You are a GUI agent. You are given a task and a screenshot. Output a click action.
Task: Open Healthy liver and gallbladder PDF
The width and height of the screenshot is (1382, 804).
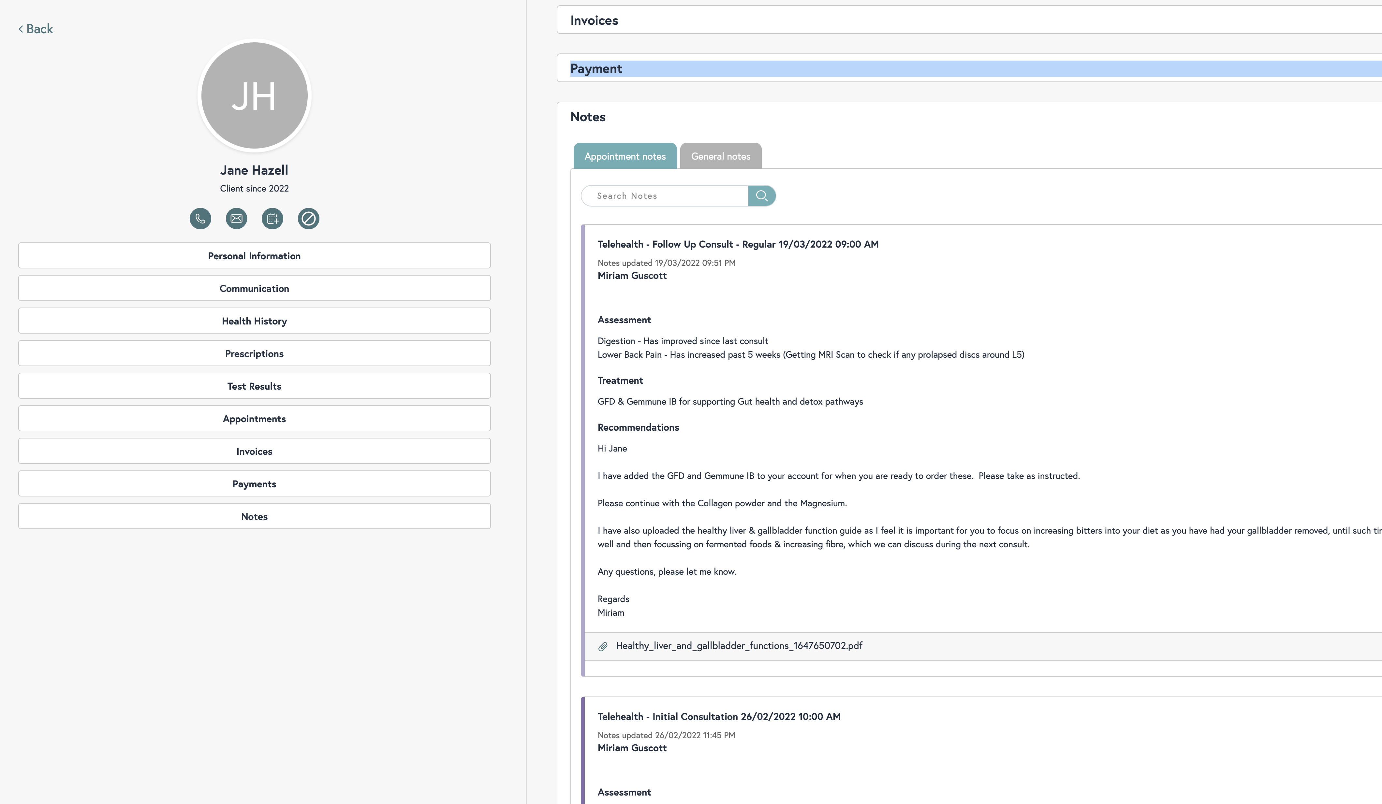point(738,646)
